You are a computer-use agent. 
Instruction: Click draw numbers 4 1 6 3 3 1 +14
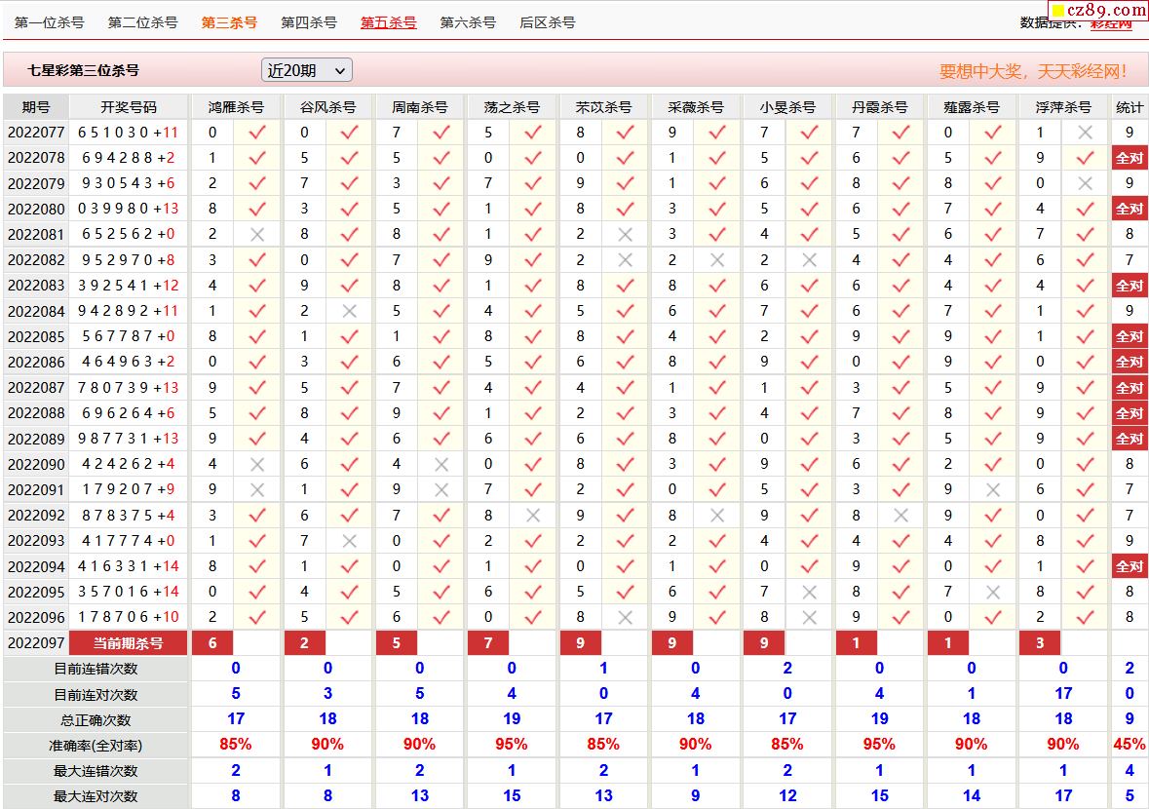point(129,565)
